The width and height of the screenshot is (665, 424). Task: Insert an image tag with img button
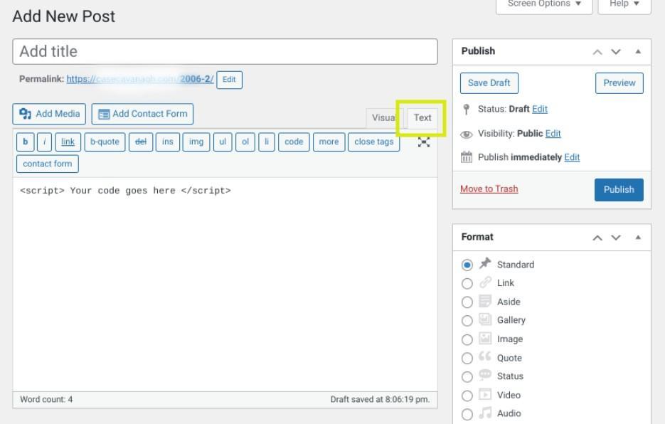click(x=196, y=142)
